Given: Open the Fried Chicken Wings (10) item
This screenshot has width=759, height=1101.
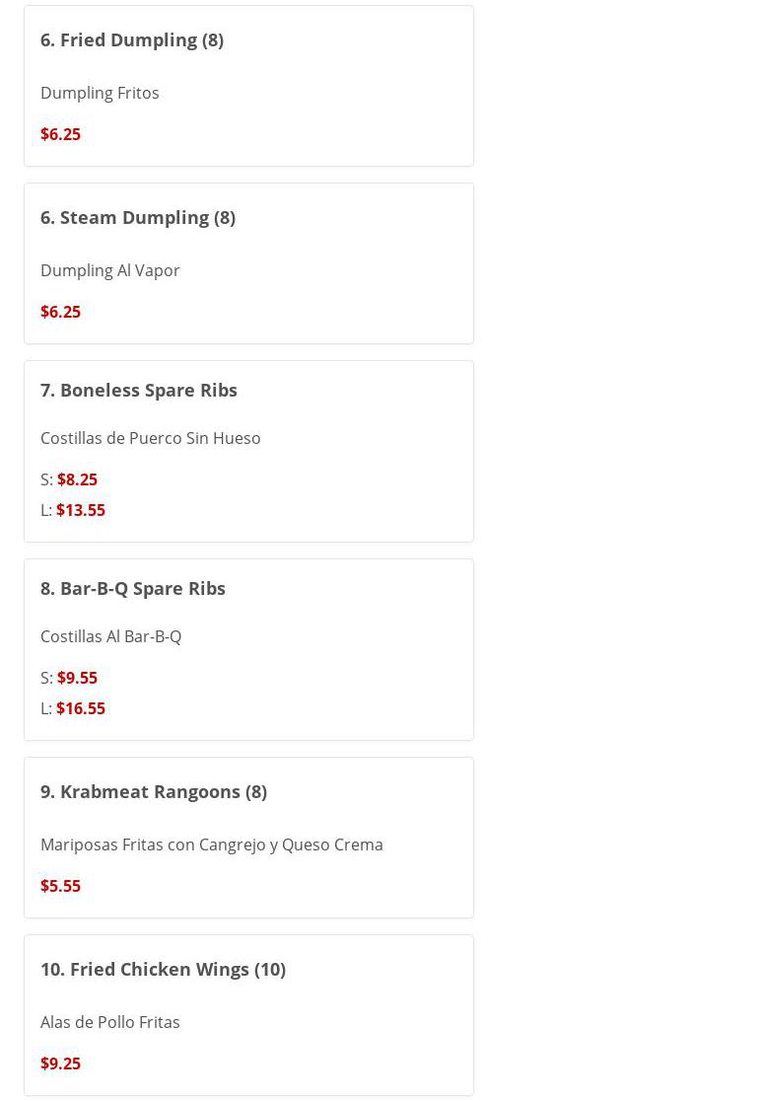Looking at the screenshot, I should 163,969.
